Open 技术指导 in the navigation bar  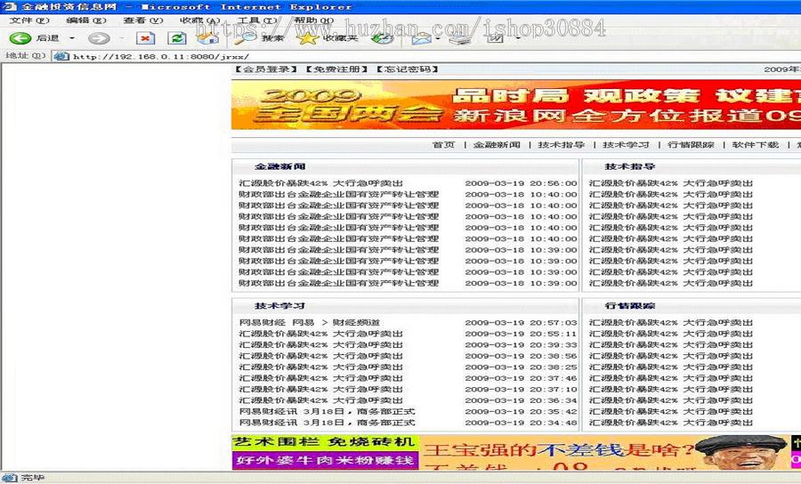click(x=561, y=145)
